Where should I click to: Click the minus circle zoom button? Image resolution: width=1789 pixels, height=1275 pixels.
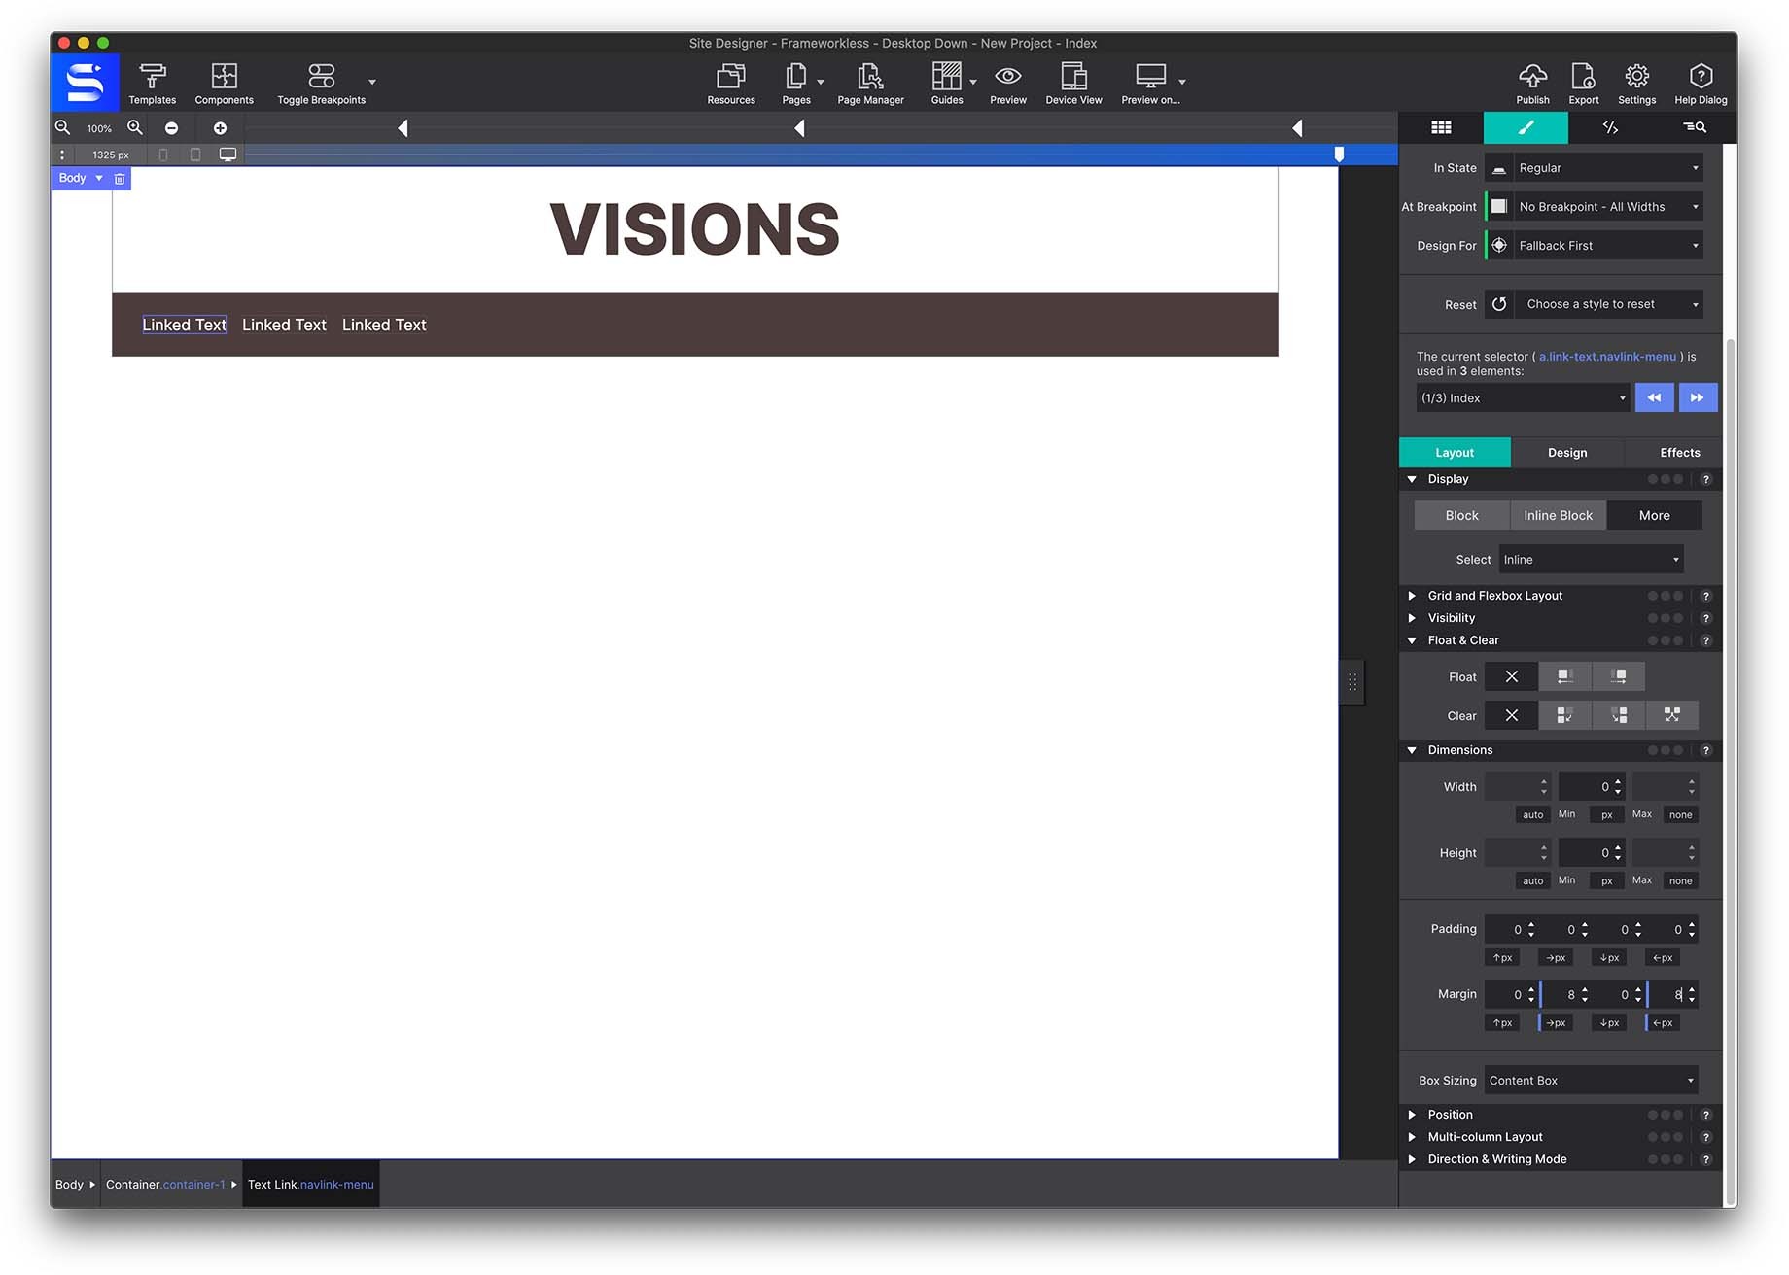click(171, 128)
